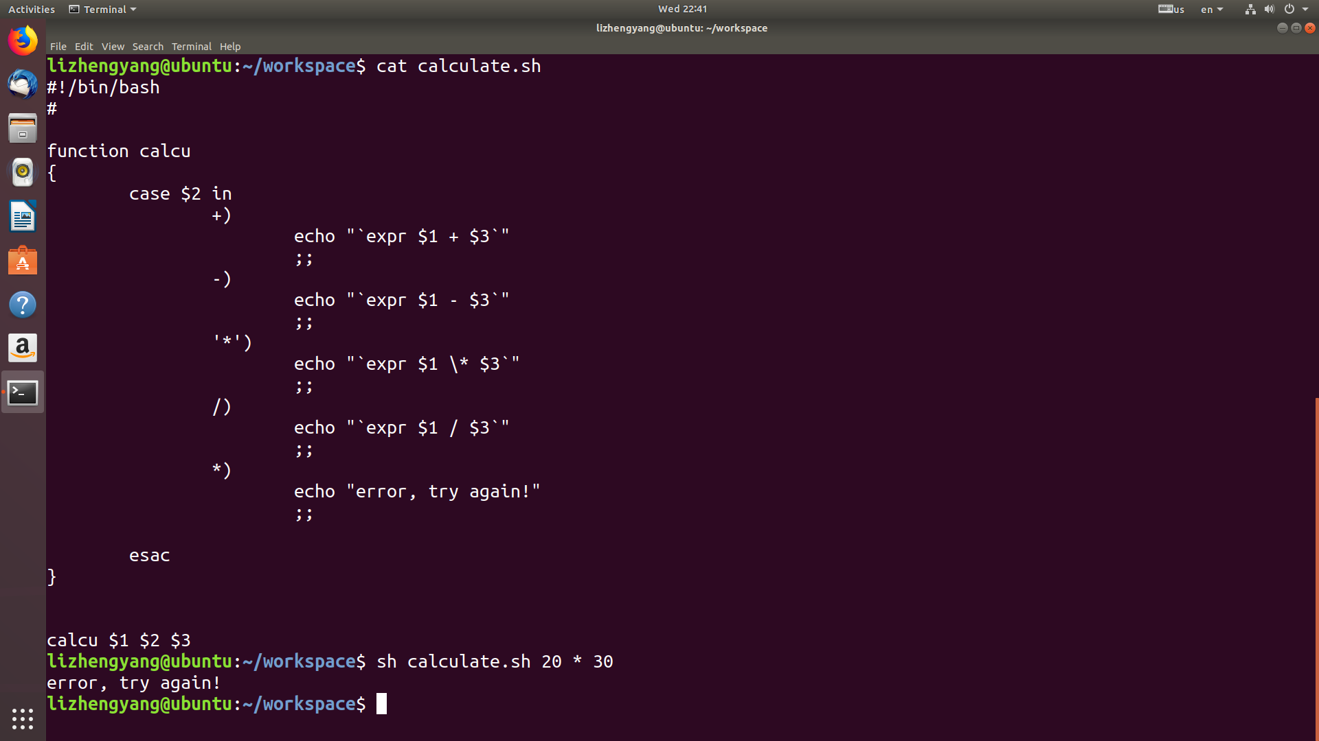The image size is (1319, 741).
Task: Expand the system menu arrow at top right
Action: point(1305,9)
